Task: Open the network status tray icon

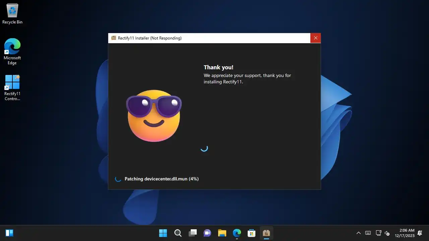Action: tap(379, 233)
